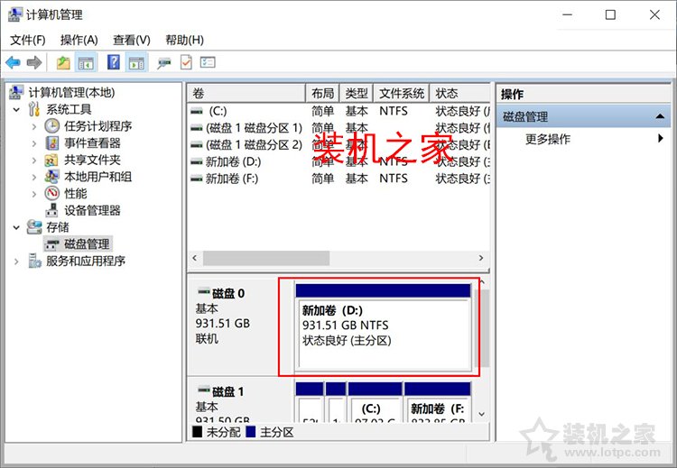Click the 系统工具 tools icon
The width and height of the screenshot is (677, 468).
coord(34,109)
